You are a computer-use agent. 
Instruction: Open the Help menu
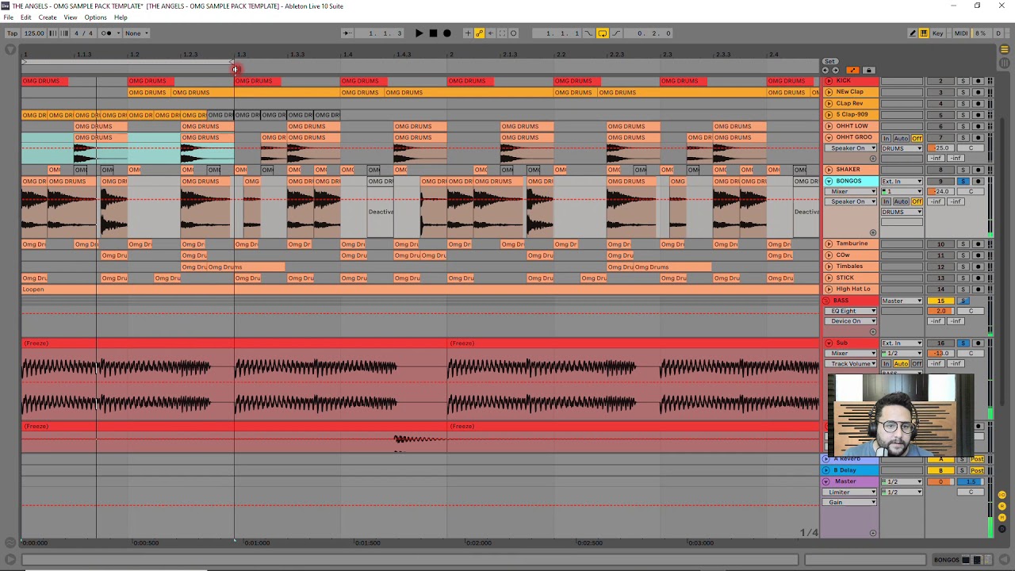121,17
